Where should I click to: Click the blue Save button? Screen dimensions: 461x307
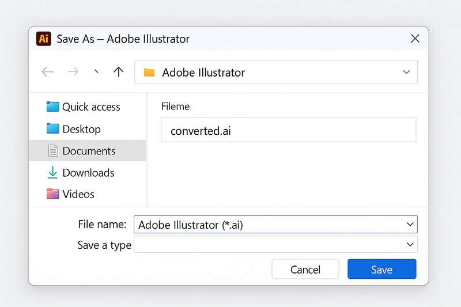click(x=381, y=269)
